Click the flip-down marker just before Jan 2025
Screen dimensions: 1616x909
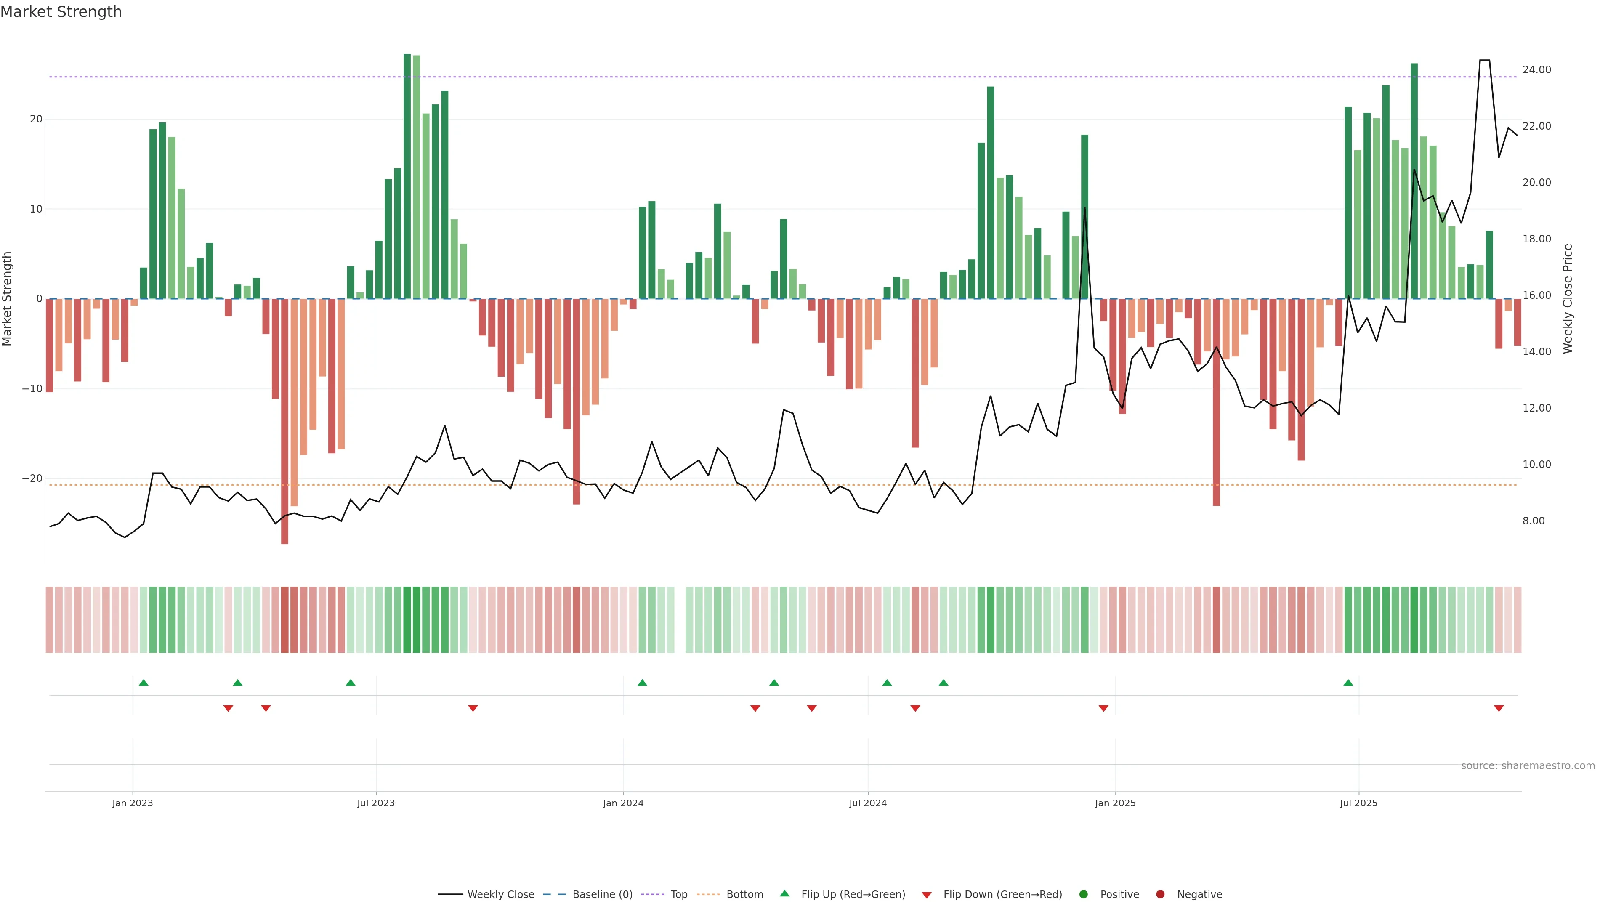pos(1103,708)
